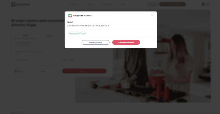Viewport: 220px width, 114px height.
Task: Select the first currency radio button
Action: coord(16,71)
